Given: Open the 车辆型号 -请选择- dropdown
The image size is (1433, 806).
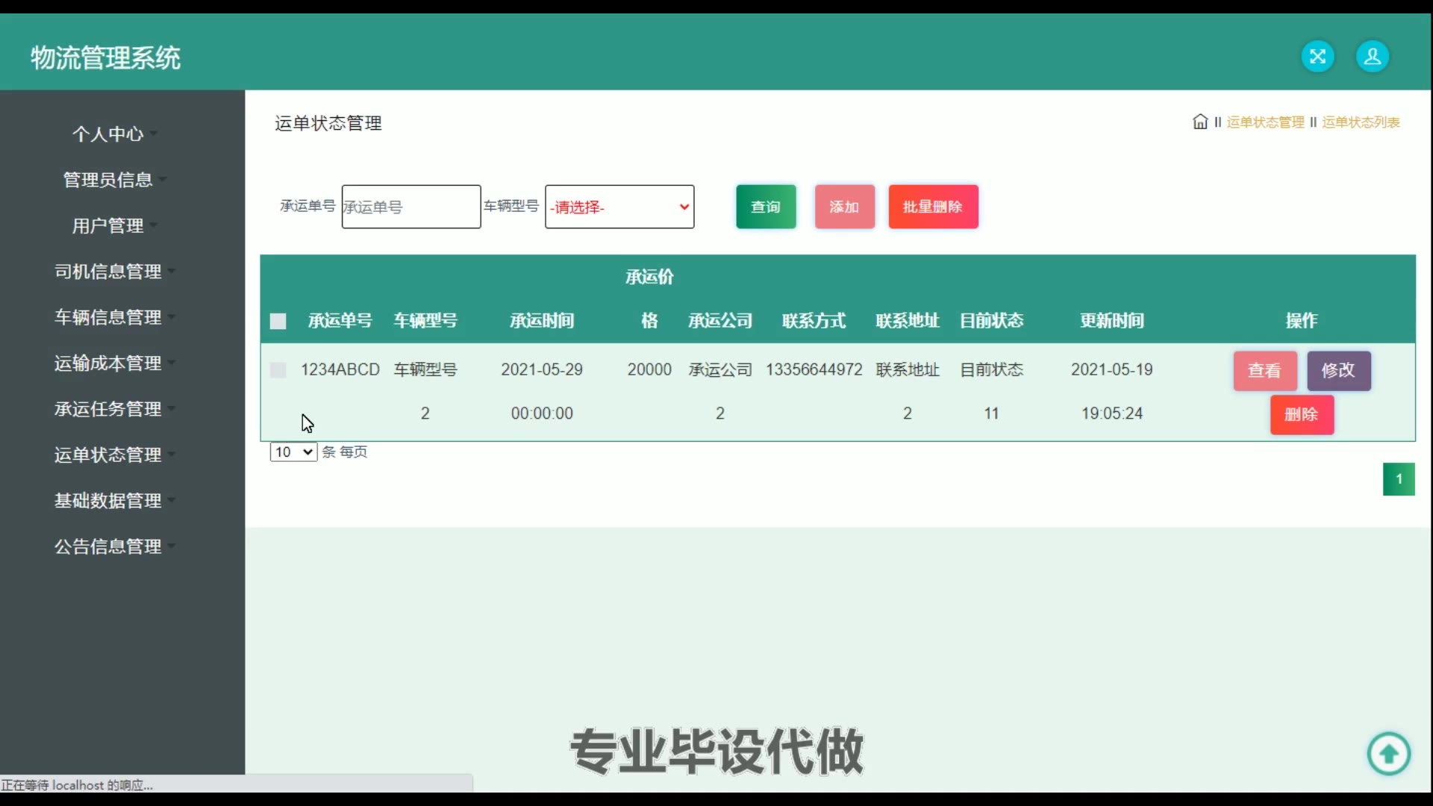Looking at the screenshot, I should point(619,207).
